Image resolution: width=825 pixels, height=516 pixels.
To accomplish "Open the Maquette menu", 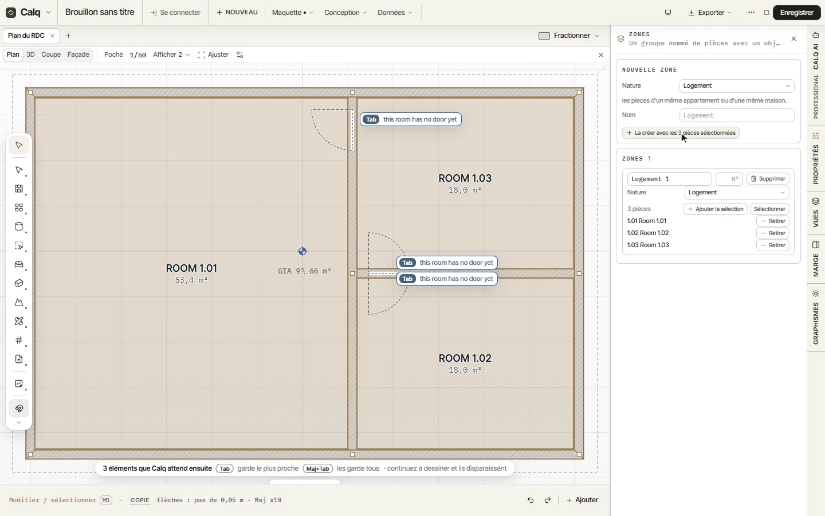I will 292,13.
